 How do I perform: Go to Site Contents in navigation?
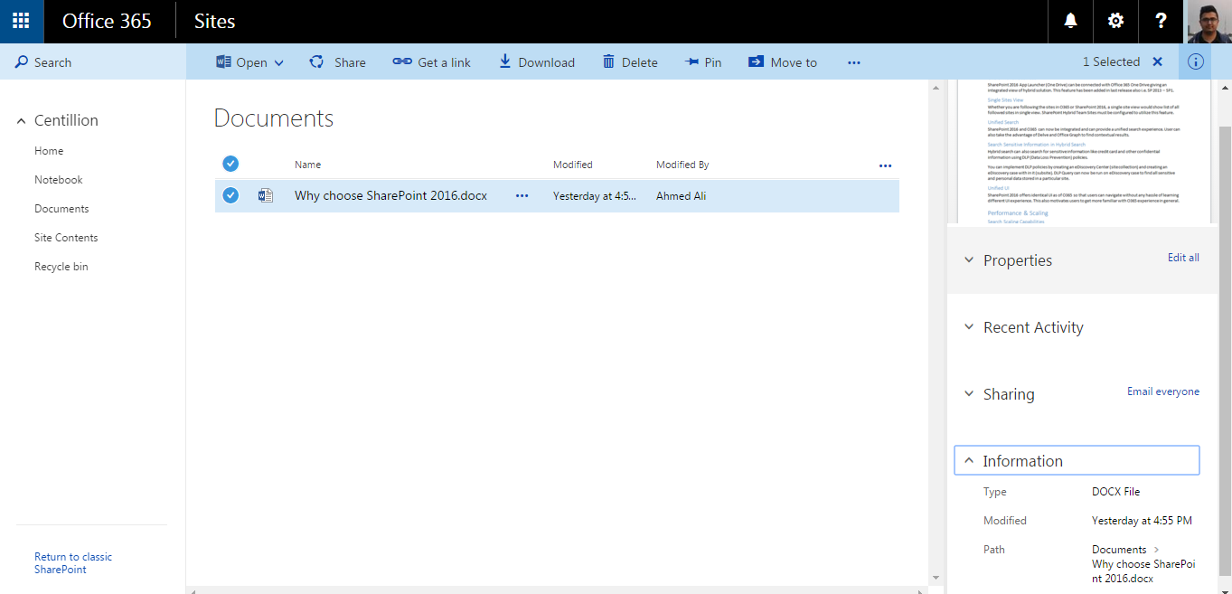pyautogui.click(x=66, y=238)
